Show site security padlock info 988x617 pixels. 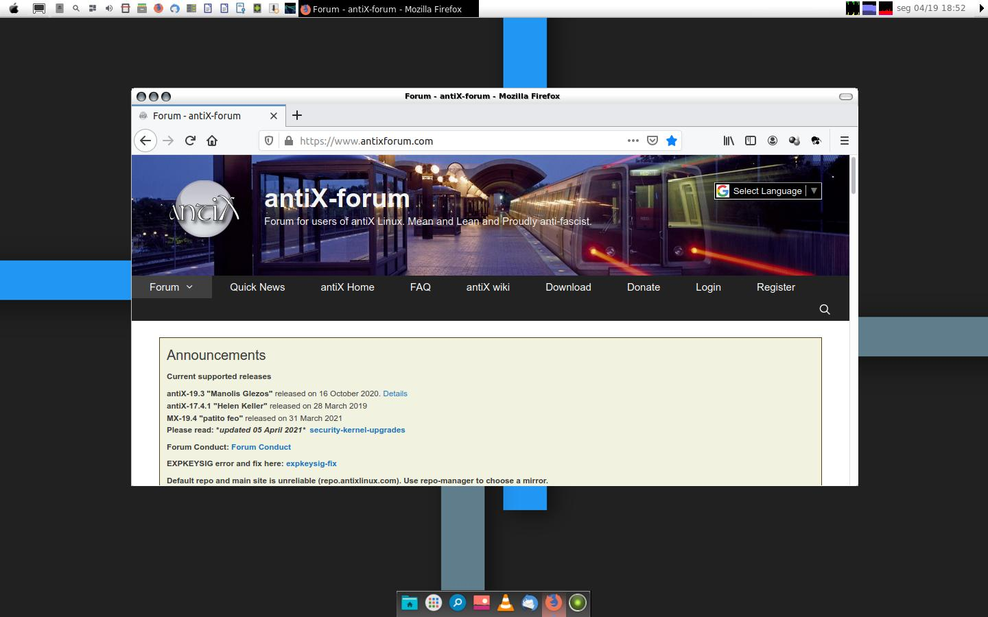tap(289, 141)
